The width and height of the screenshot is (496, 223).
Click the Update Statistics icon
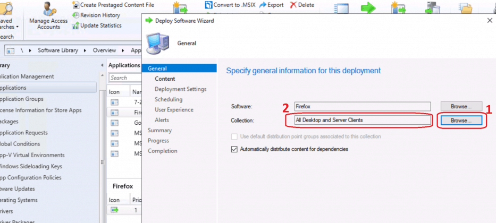tap(76, 25)
